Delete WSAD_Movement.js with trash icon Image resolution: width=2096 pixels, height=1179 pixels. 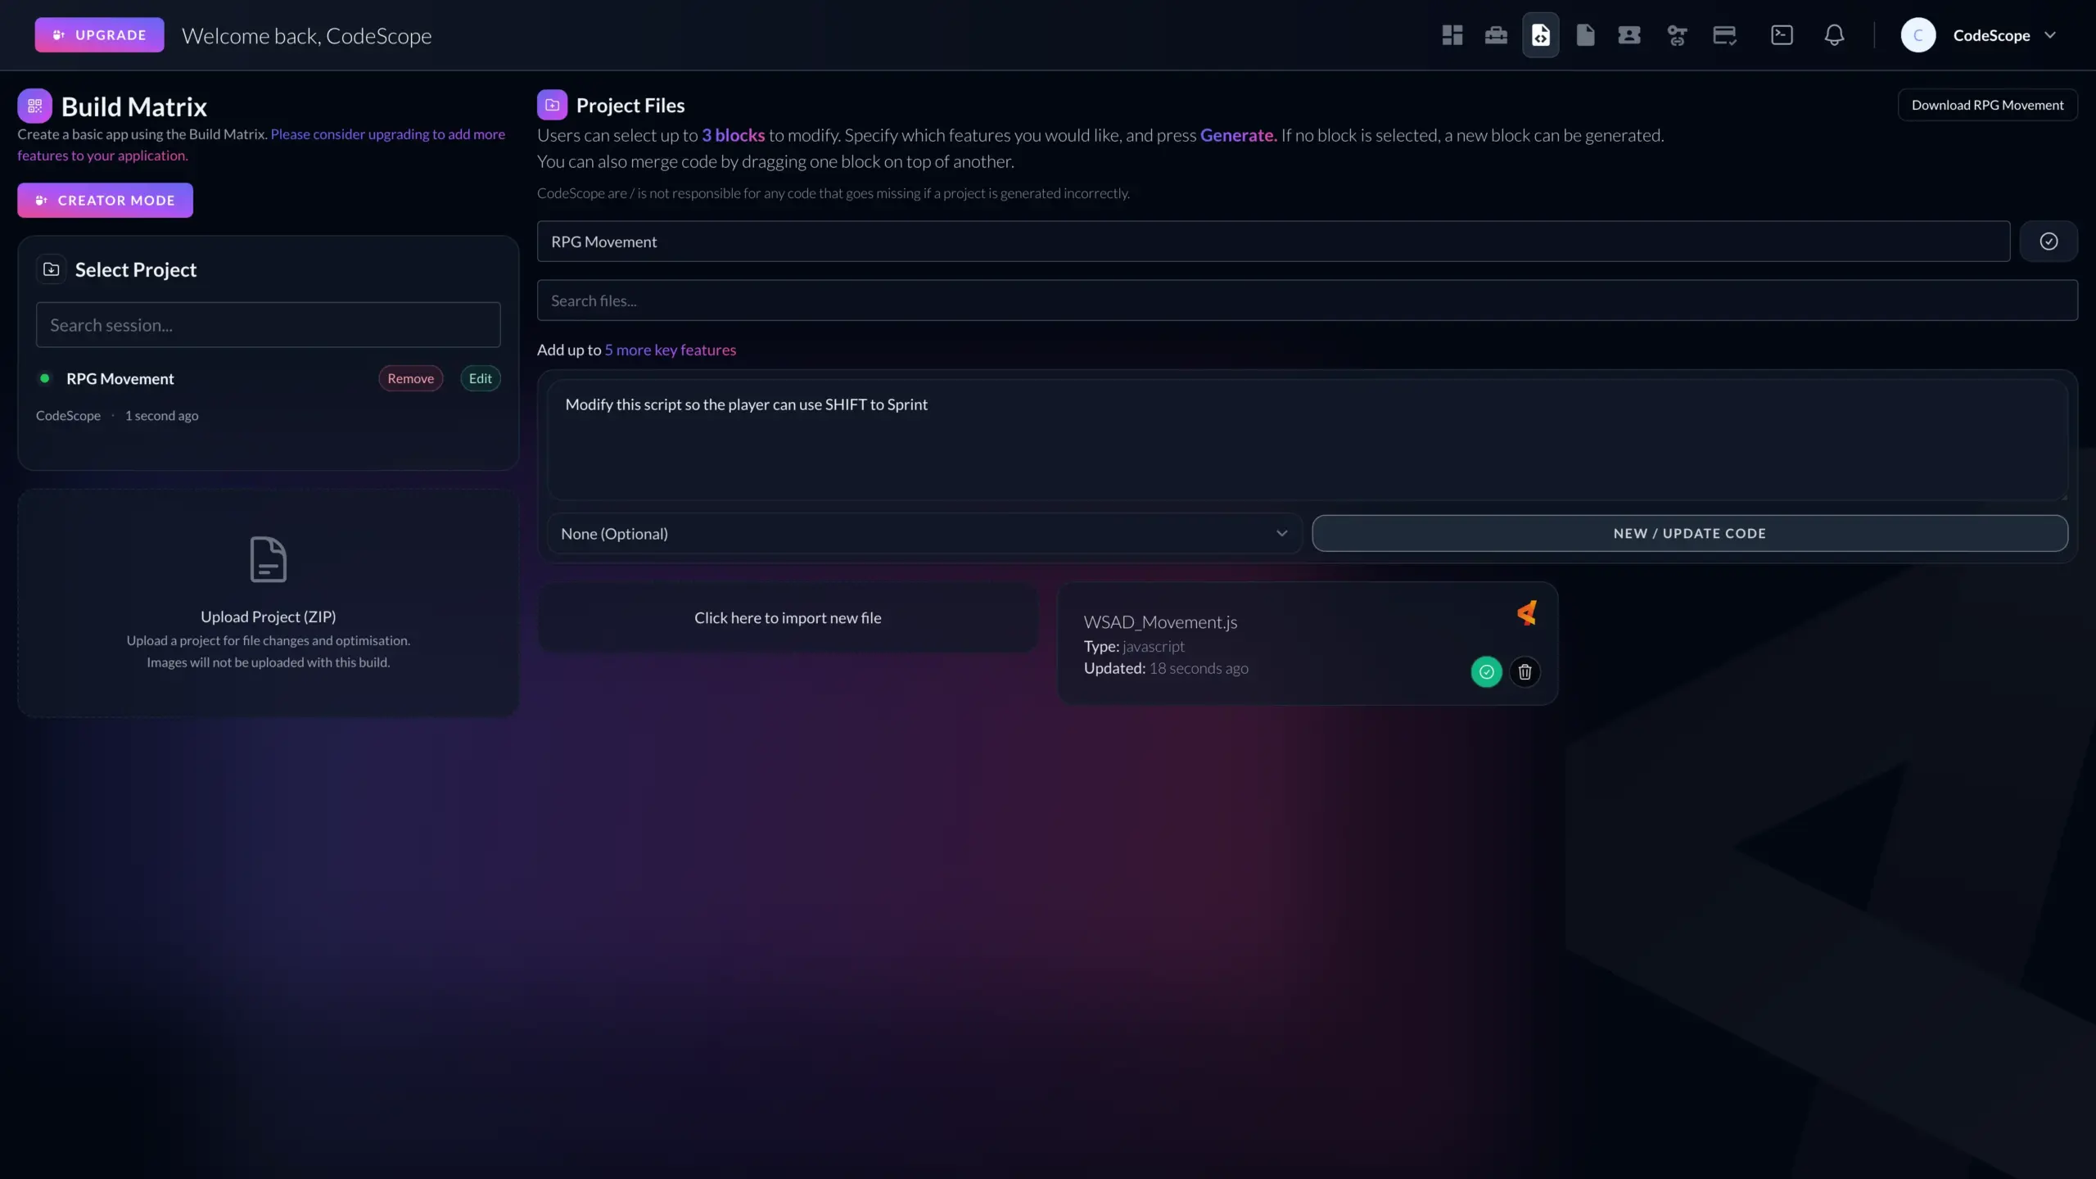point(1525,671)
